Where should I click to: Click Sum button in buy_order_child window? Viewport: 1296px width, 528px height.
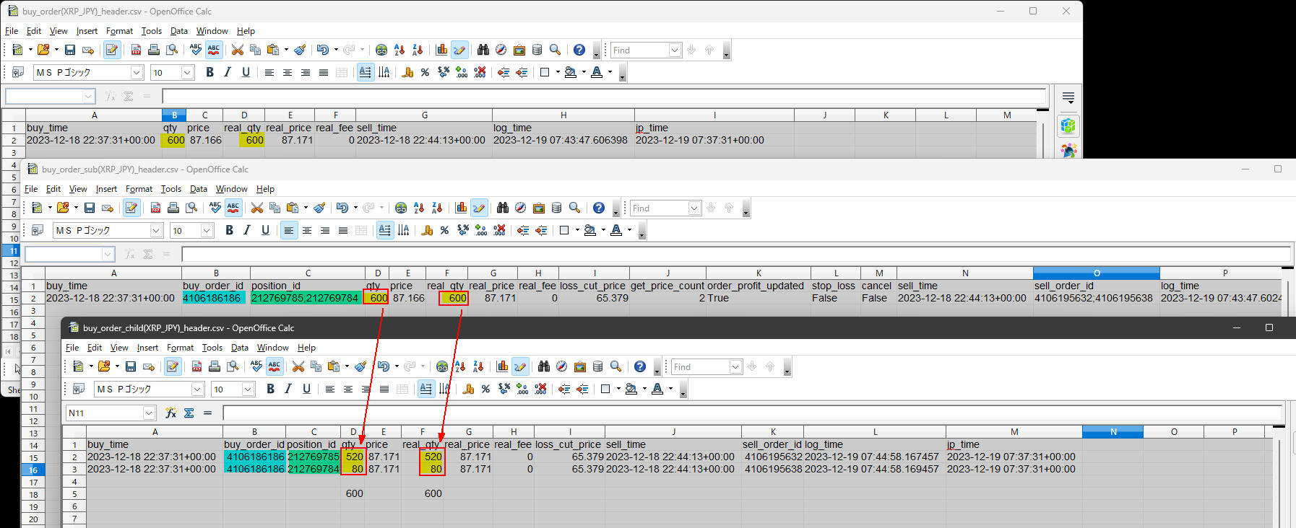click(189, 413)
